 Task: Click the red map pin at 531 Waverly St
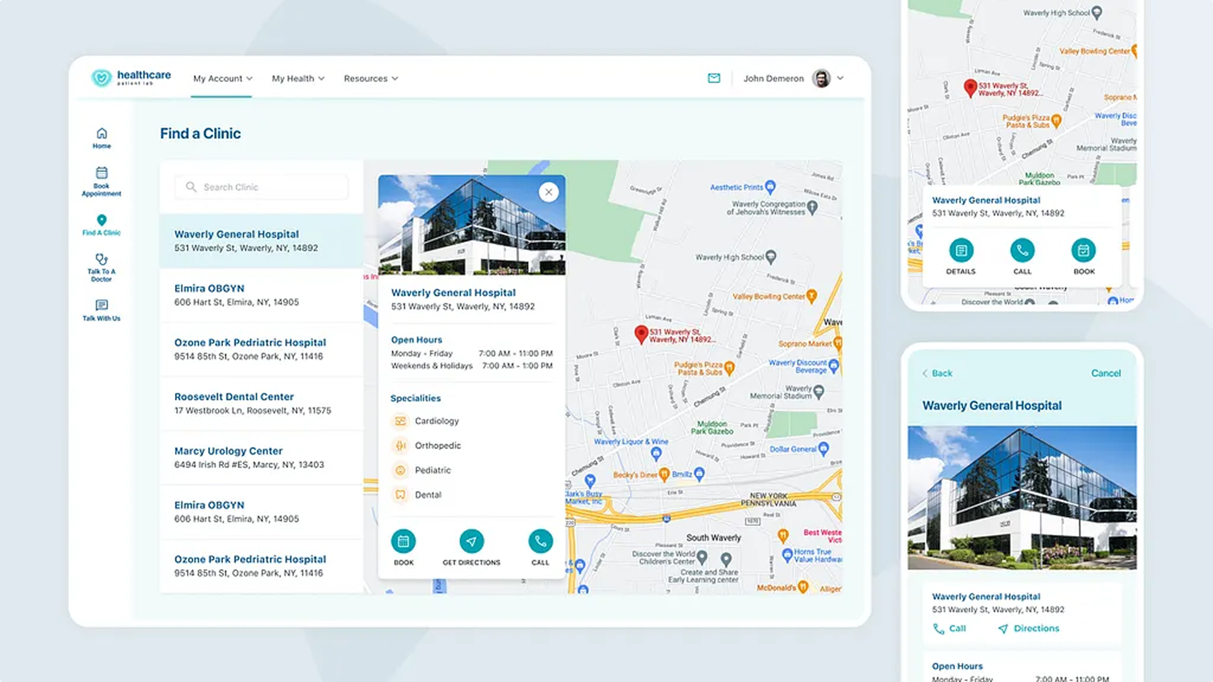coord(641,335)
